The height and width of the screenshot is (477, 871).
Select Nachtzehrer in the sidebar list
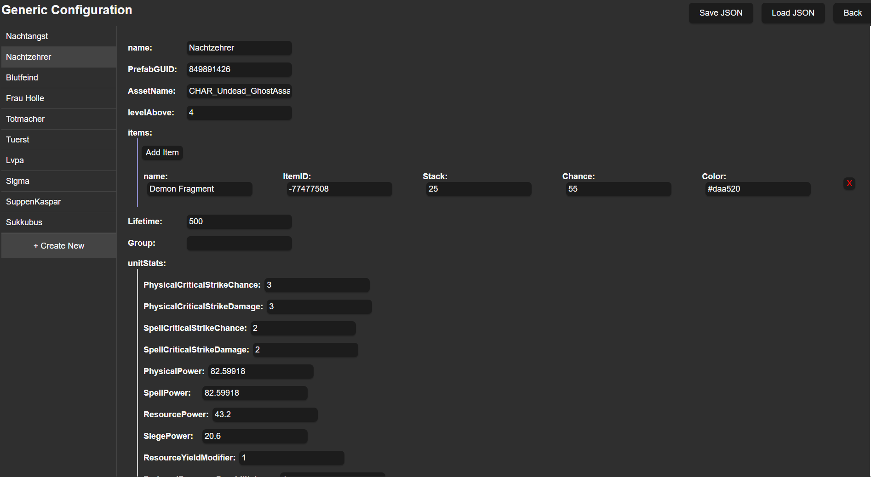[59, 57]
